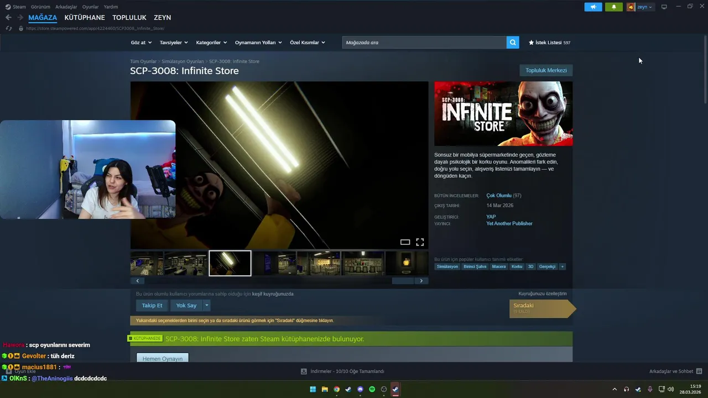Viewport: 708px width, 398px height.
Task: Switch to the KÜTÜPHANE tab
Action: pos(85,18)
